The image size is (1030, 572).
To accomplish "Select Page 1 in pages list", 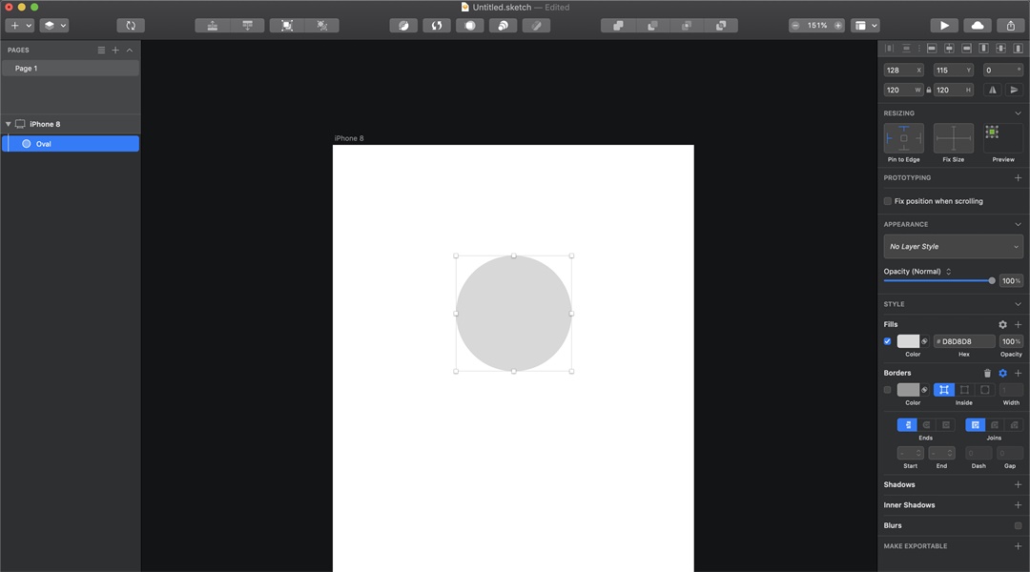I will click(70, 69).
